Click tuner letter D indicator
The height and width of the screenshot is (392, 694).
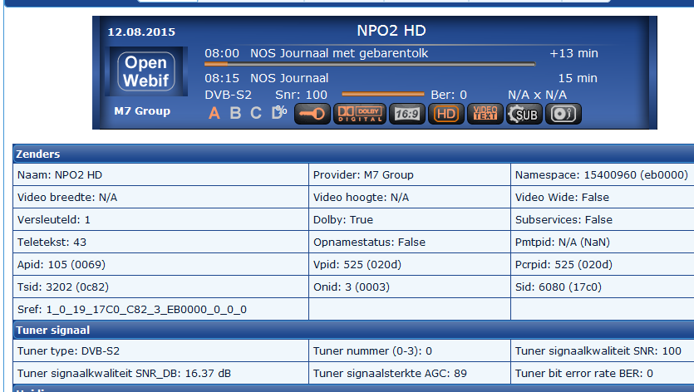coord(278,112)
